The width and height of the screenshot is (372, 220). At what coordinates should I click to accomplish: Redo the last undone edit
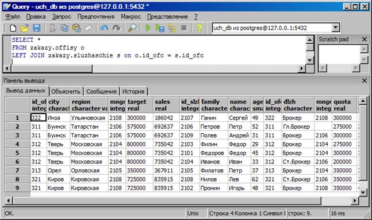pyautogui.click(x=116, y=28)
